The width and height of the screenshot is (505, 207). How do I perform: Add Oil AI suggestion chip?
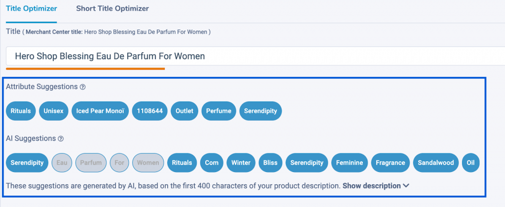tap(470, 163)
